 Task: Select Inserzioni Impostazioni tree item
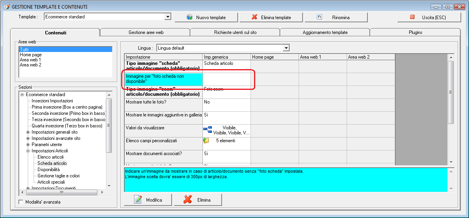coord(52,101)
